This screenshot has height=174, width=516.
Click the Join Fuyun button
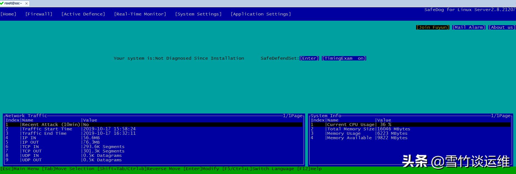click(432, 27)
